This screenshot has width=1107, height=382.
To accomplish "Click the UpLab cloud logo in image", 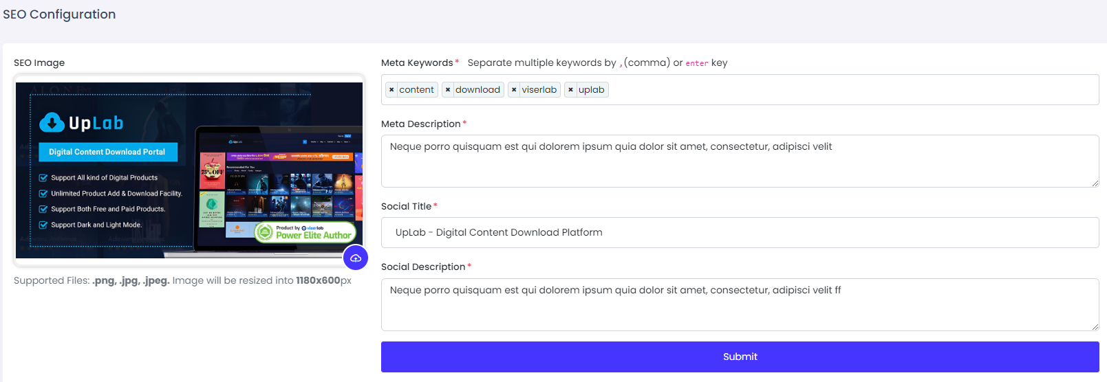I will click(52, 122).
